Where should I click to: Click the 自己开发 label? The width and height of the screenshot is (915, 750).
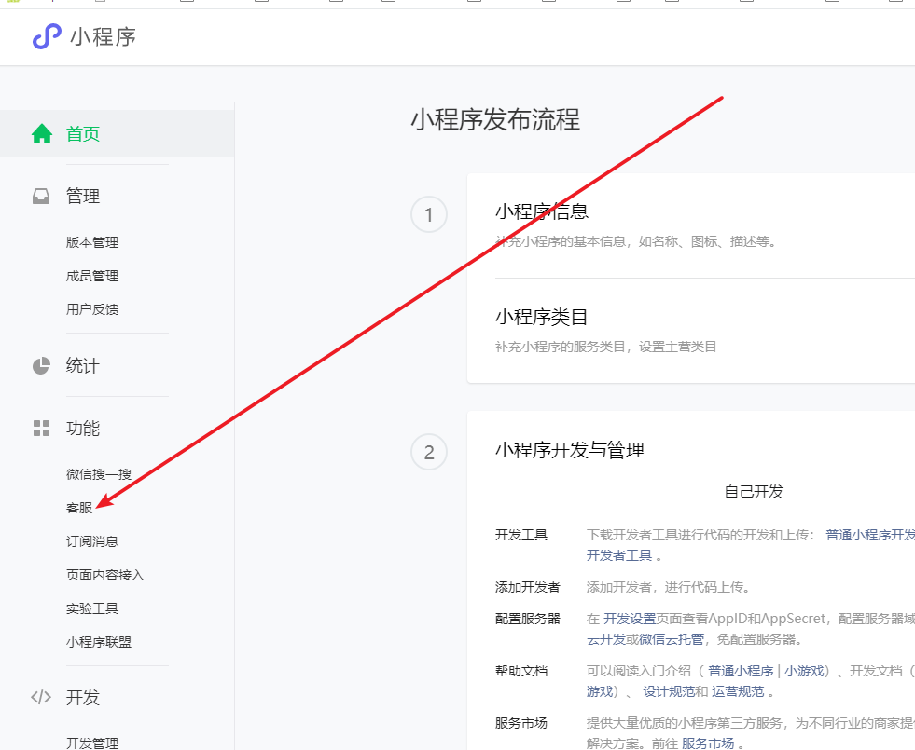pyautogui.click(x=754, y=492)
